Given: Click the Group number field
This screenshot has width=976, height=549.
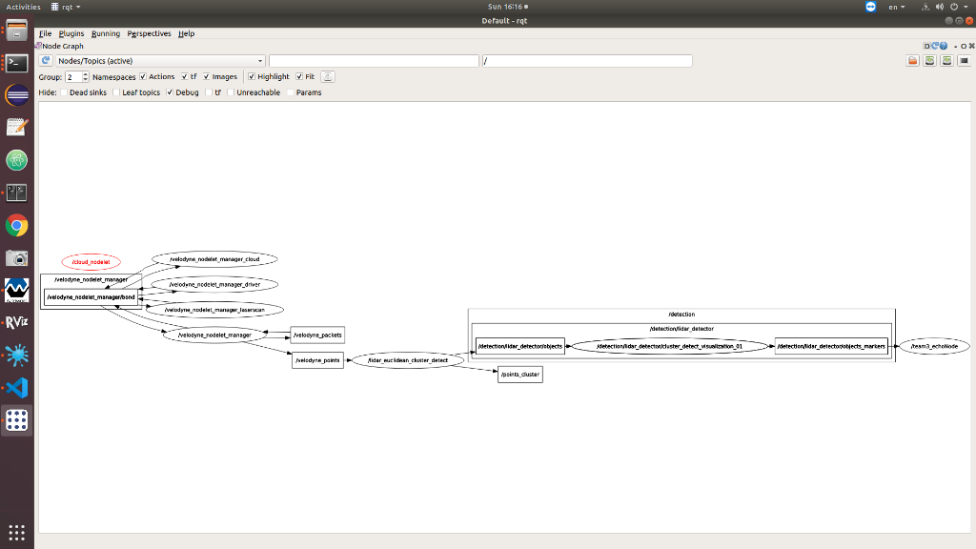Looking at the screenshot, I should [x=73, y=76].
